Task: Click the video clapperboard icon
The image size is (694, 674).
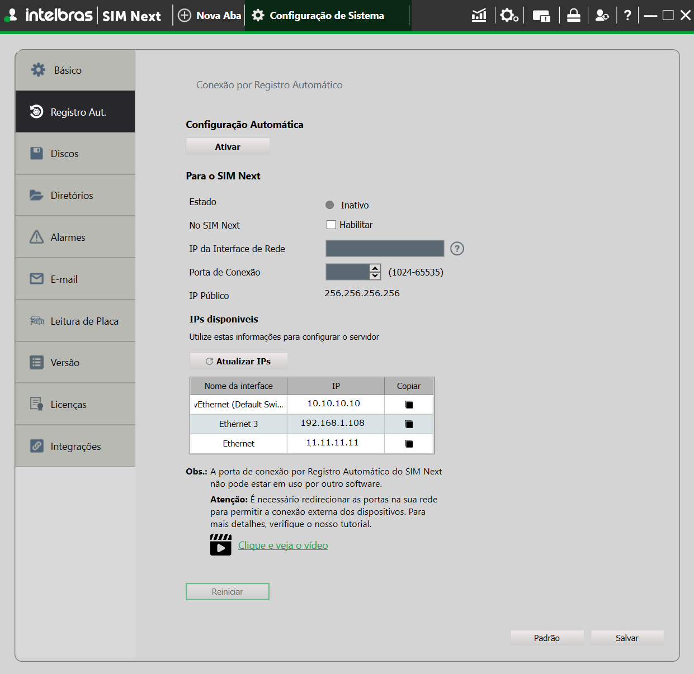Action: point(221,545)
